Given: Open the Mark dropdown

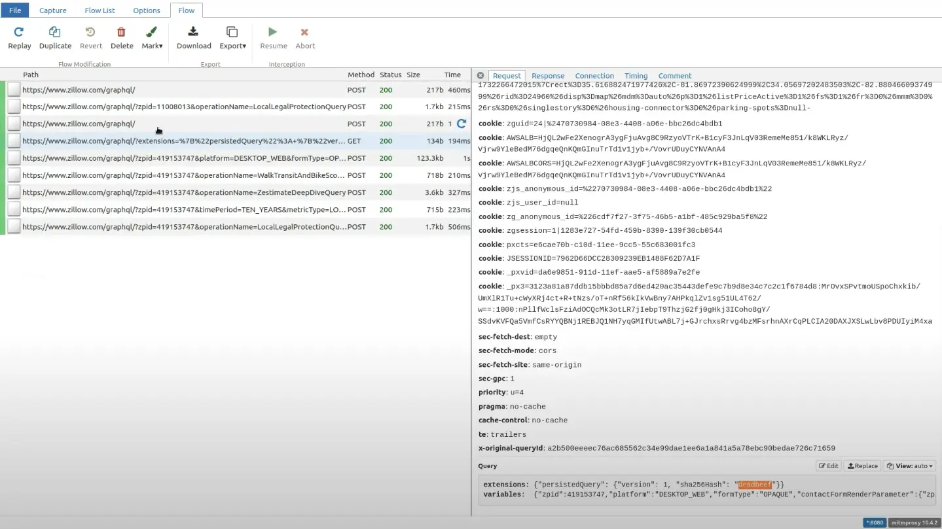Looking at the screenshot, I should click(152, 37).
